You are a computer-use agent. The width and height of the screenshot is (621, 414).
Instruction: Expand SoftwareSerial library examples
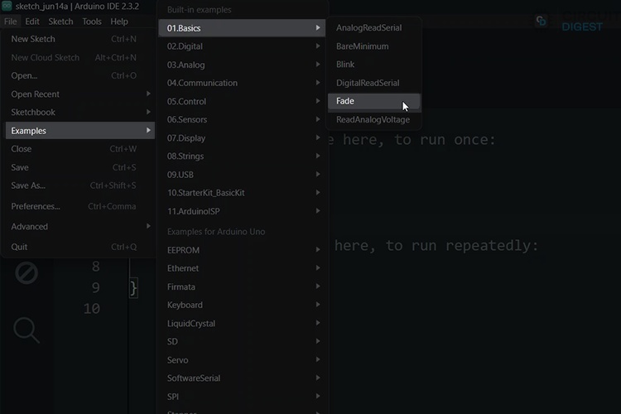(242, 378)
